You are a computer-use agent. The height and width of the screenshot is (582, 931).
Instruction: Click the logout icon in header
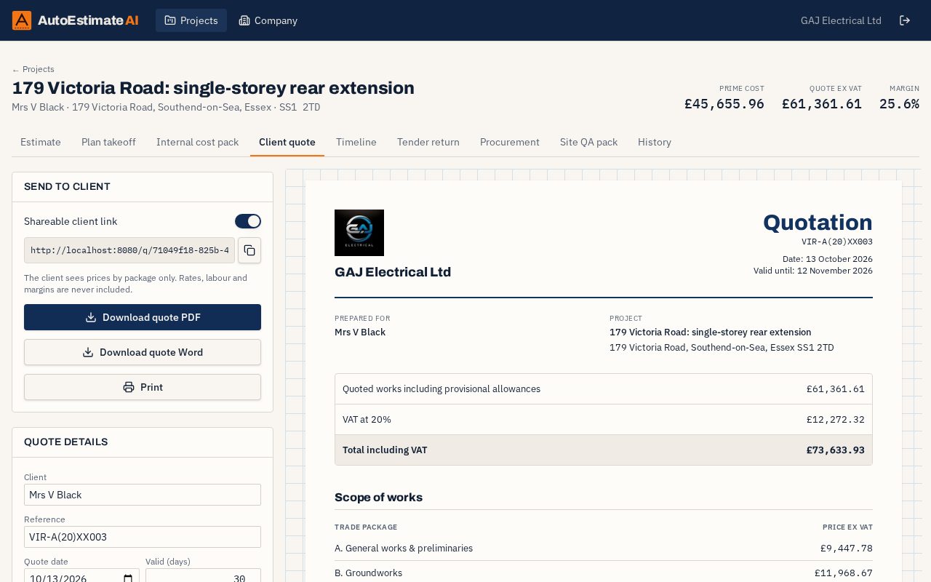(x=905, y=20)
